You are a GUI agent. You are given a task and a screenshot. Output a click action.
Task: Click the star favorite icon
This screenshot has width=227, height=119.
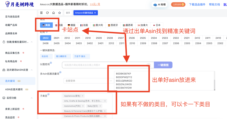tap(59, 13)
